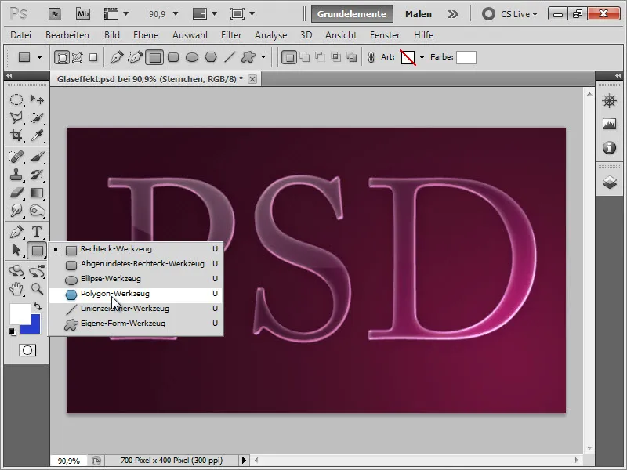Click the Farbe color swatch
Image resolution: width=627 pixels, height=470 pixels.
(x=466, y=57)
